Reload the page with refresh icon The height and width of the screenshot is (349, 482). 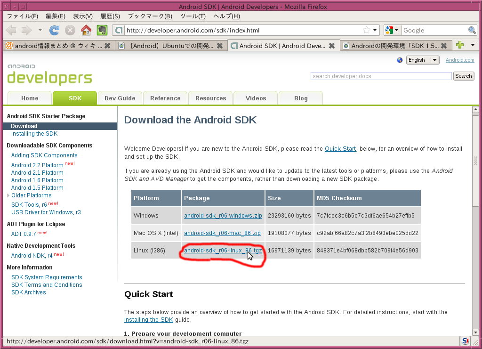click(55, 30)
